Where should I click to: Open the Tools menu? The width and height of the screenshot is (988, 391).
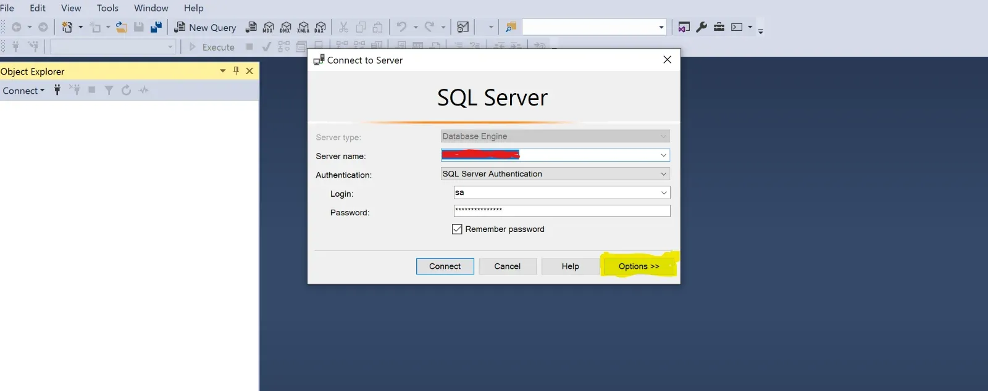(x=107, y=8)
